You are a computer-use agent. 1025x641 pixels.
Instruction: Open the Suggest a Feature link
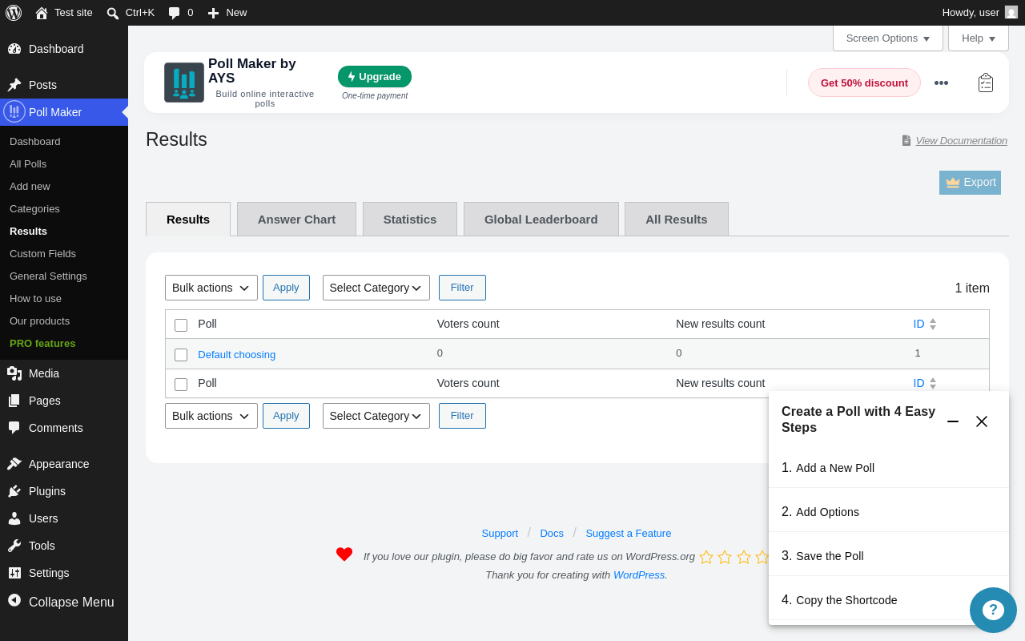point(629,534)
